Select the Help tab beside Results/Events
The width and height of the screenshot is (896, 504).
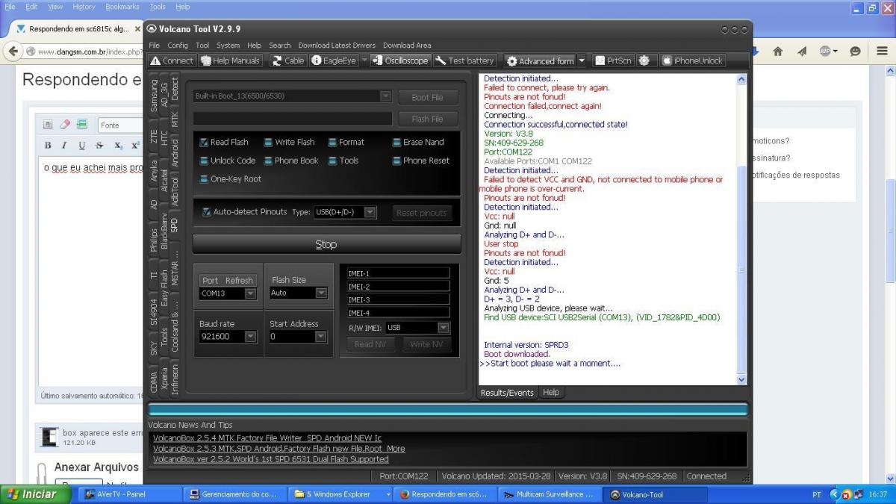coord(551,393)
